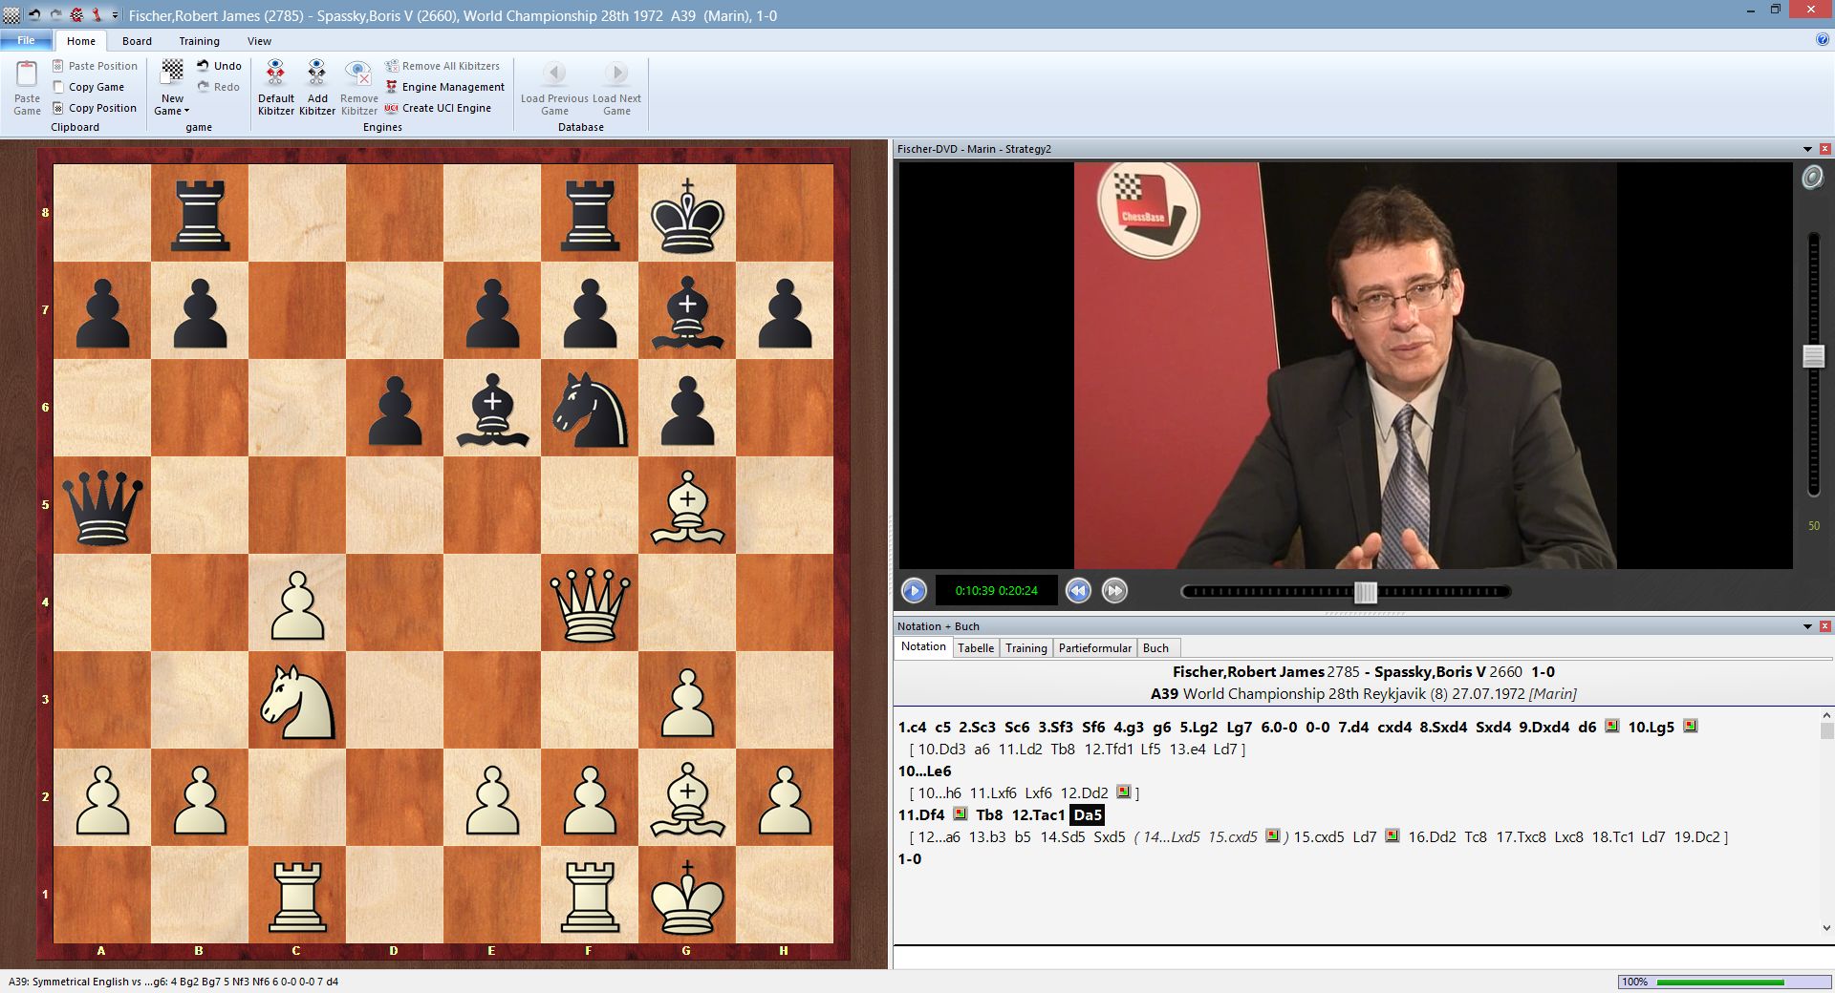Collapse the Fischer-DVD video pane

click(x=1806, y=149)
